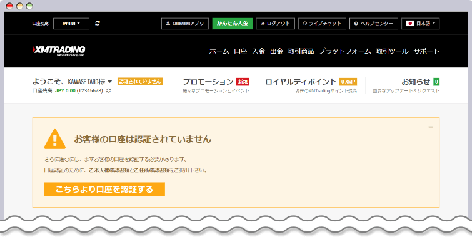Click the 0 XMP points badge
The height and width of the screenshot is (237, 472).
click(x=348, y=82)
